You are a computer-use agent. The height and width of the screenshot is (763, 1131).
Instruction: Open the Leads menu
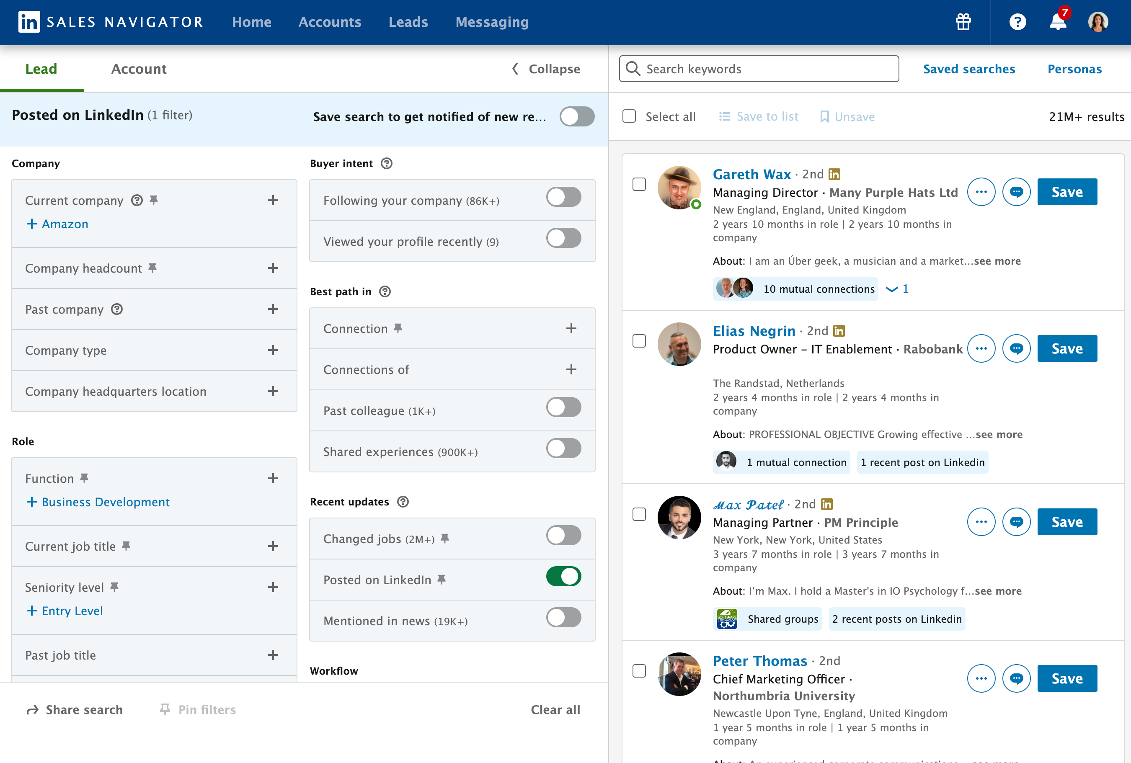408,22
